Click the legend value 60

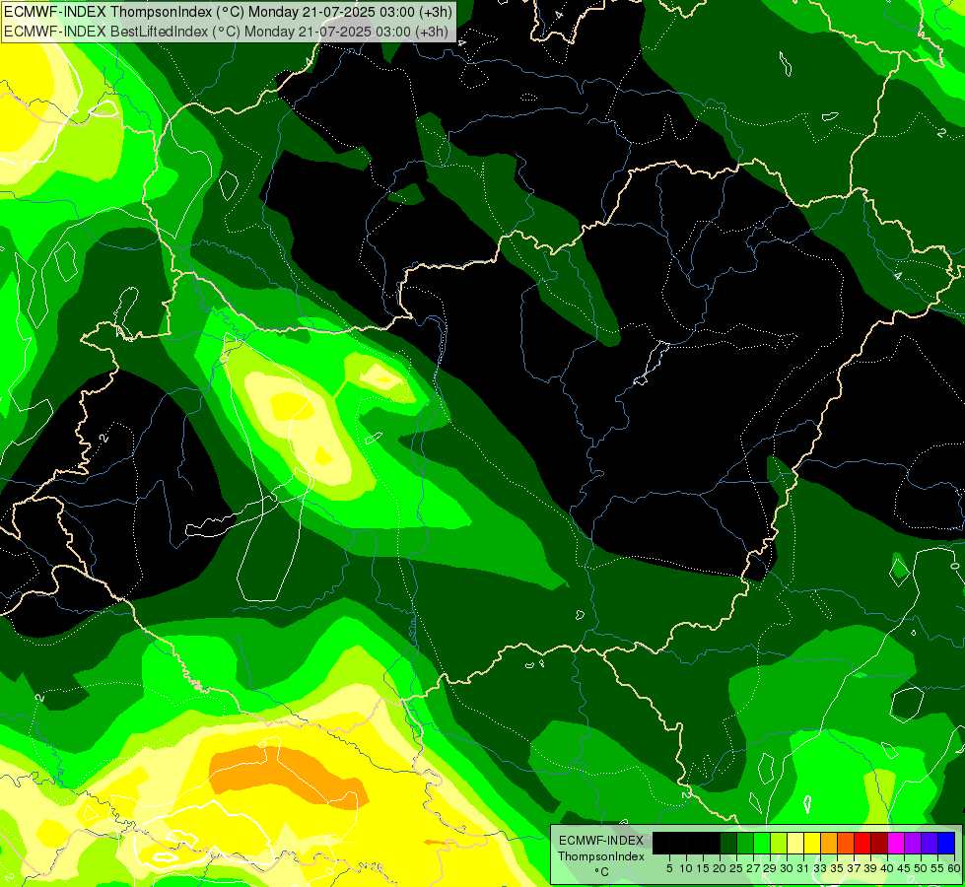pyautogui.click(x=954, y=868)
